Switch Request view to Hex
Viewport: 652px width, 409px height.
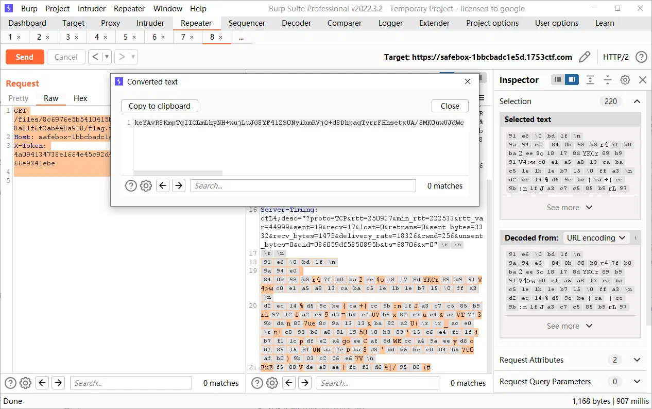(80, 98)
